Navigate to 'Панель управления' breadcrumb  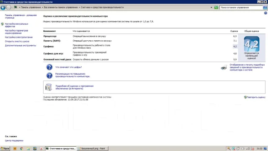(x=31, y=8)
